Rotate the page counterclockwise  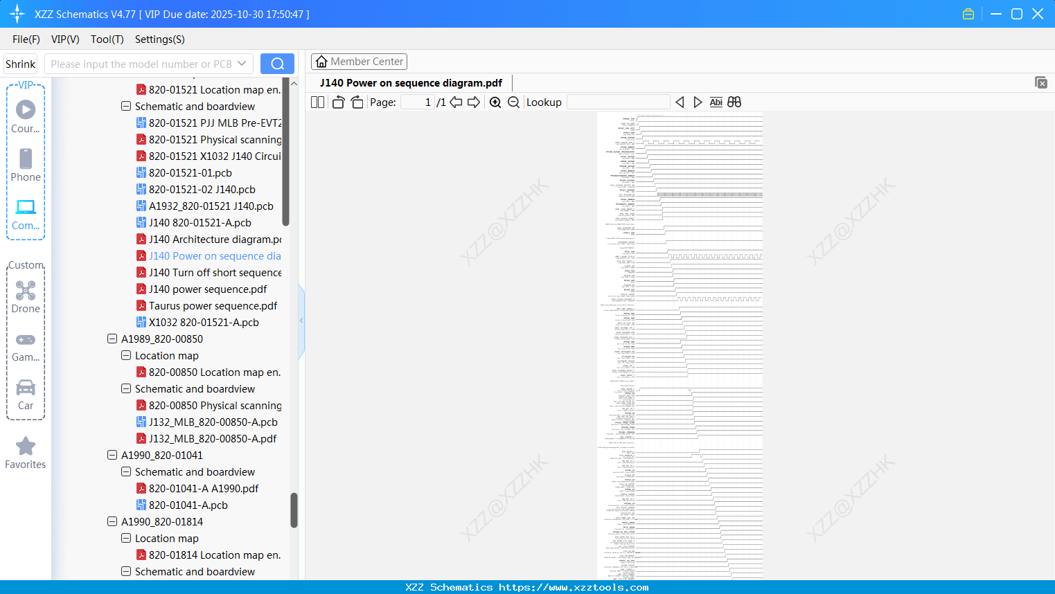point(338,102)
